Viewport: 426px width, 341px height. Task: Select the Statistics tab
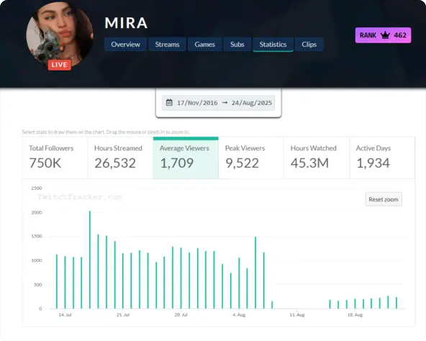[x=273, y=45]
